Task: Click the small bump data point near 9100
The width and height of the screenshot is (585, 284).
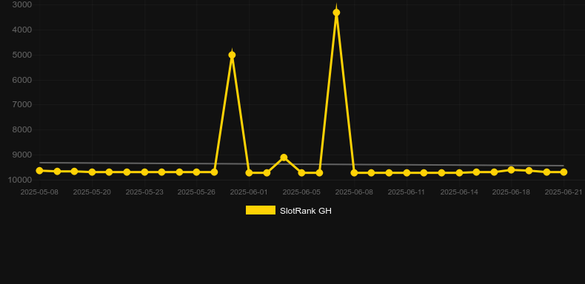Action: coord(284,158)
